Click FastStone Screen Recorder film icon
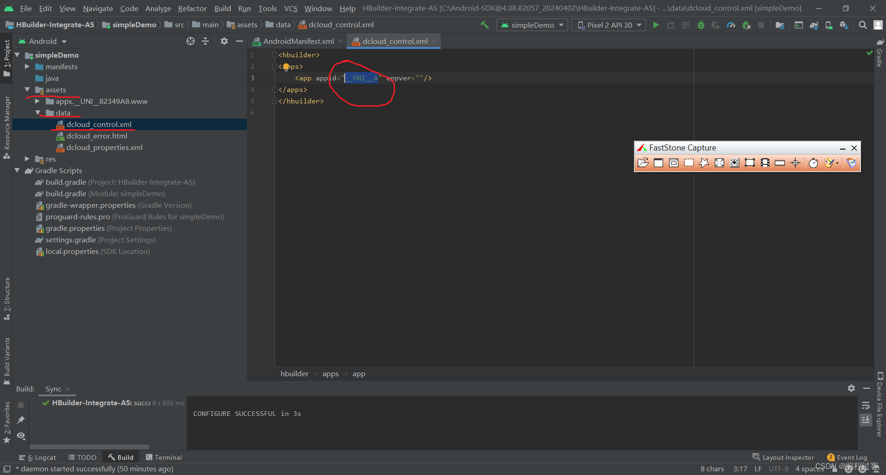This screenshot has width=886, height=475. [765, 162]
